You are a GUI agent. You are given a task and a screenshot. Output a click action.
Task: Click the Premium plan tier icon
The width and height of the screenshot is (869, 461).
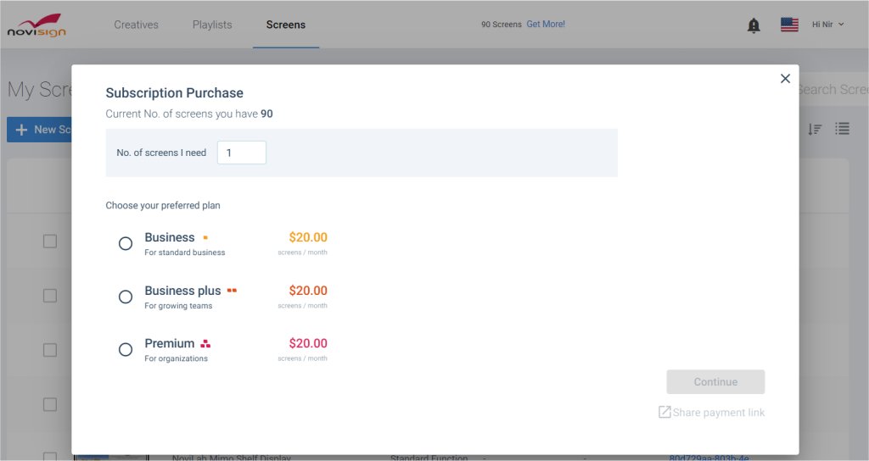pyautogui.click(x=205, y=344)
